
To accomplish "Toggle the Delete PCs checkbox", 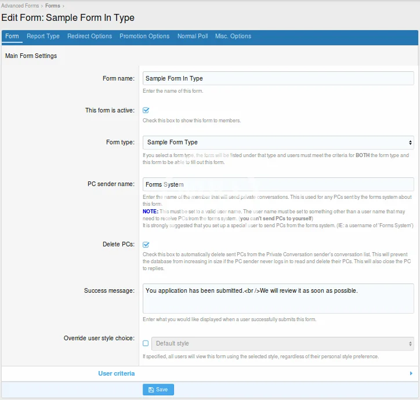I will point(146,245).
